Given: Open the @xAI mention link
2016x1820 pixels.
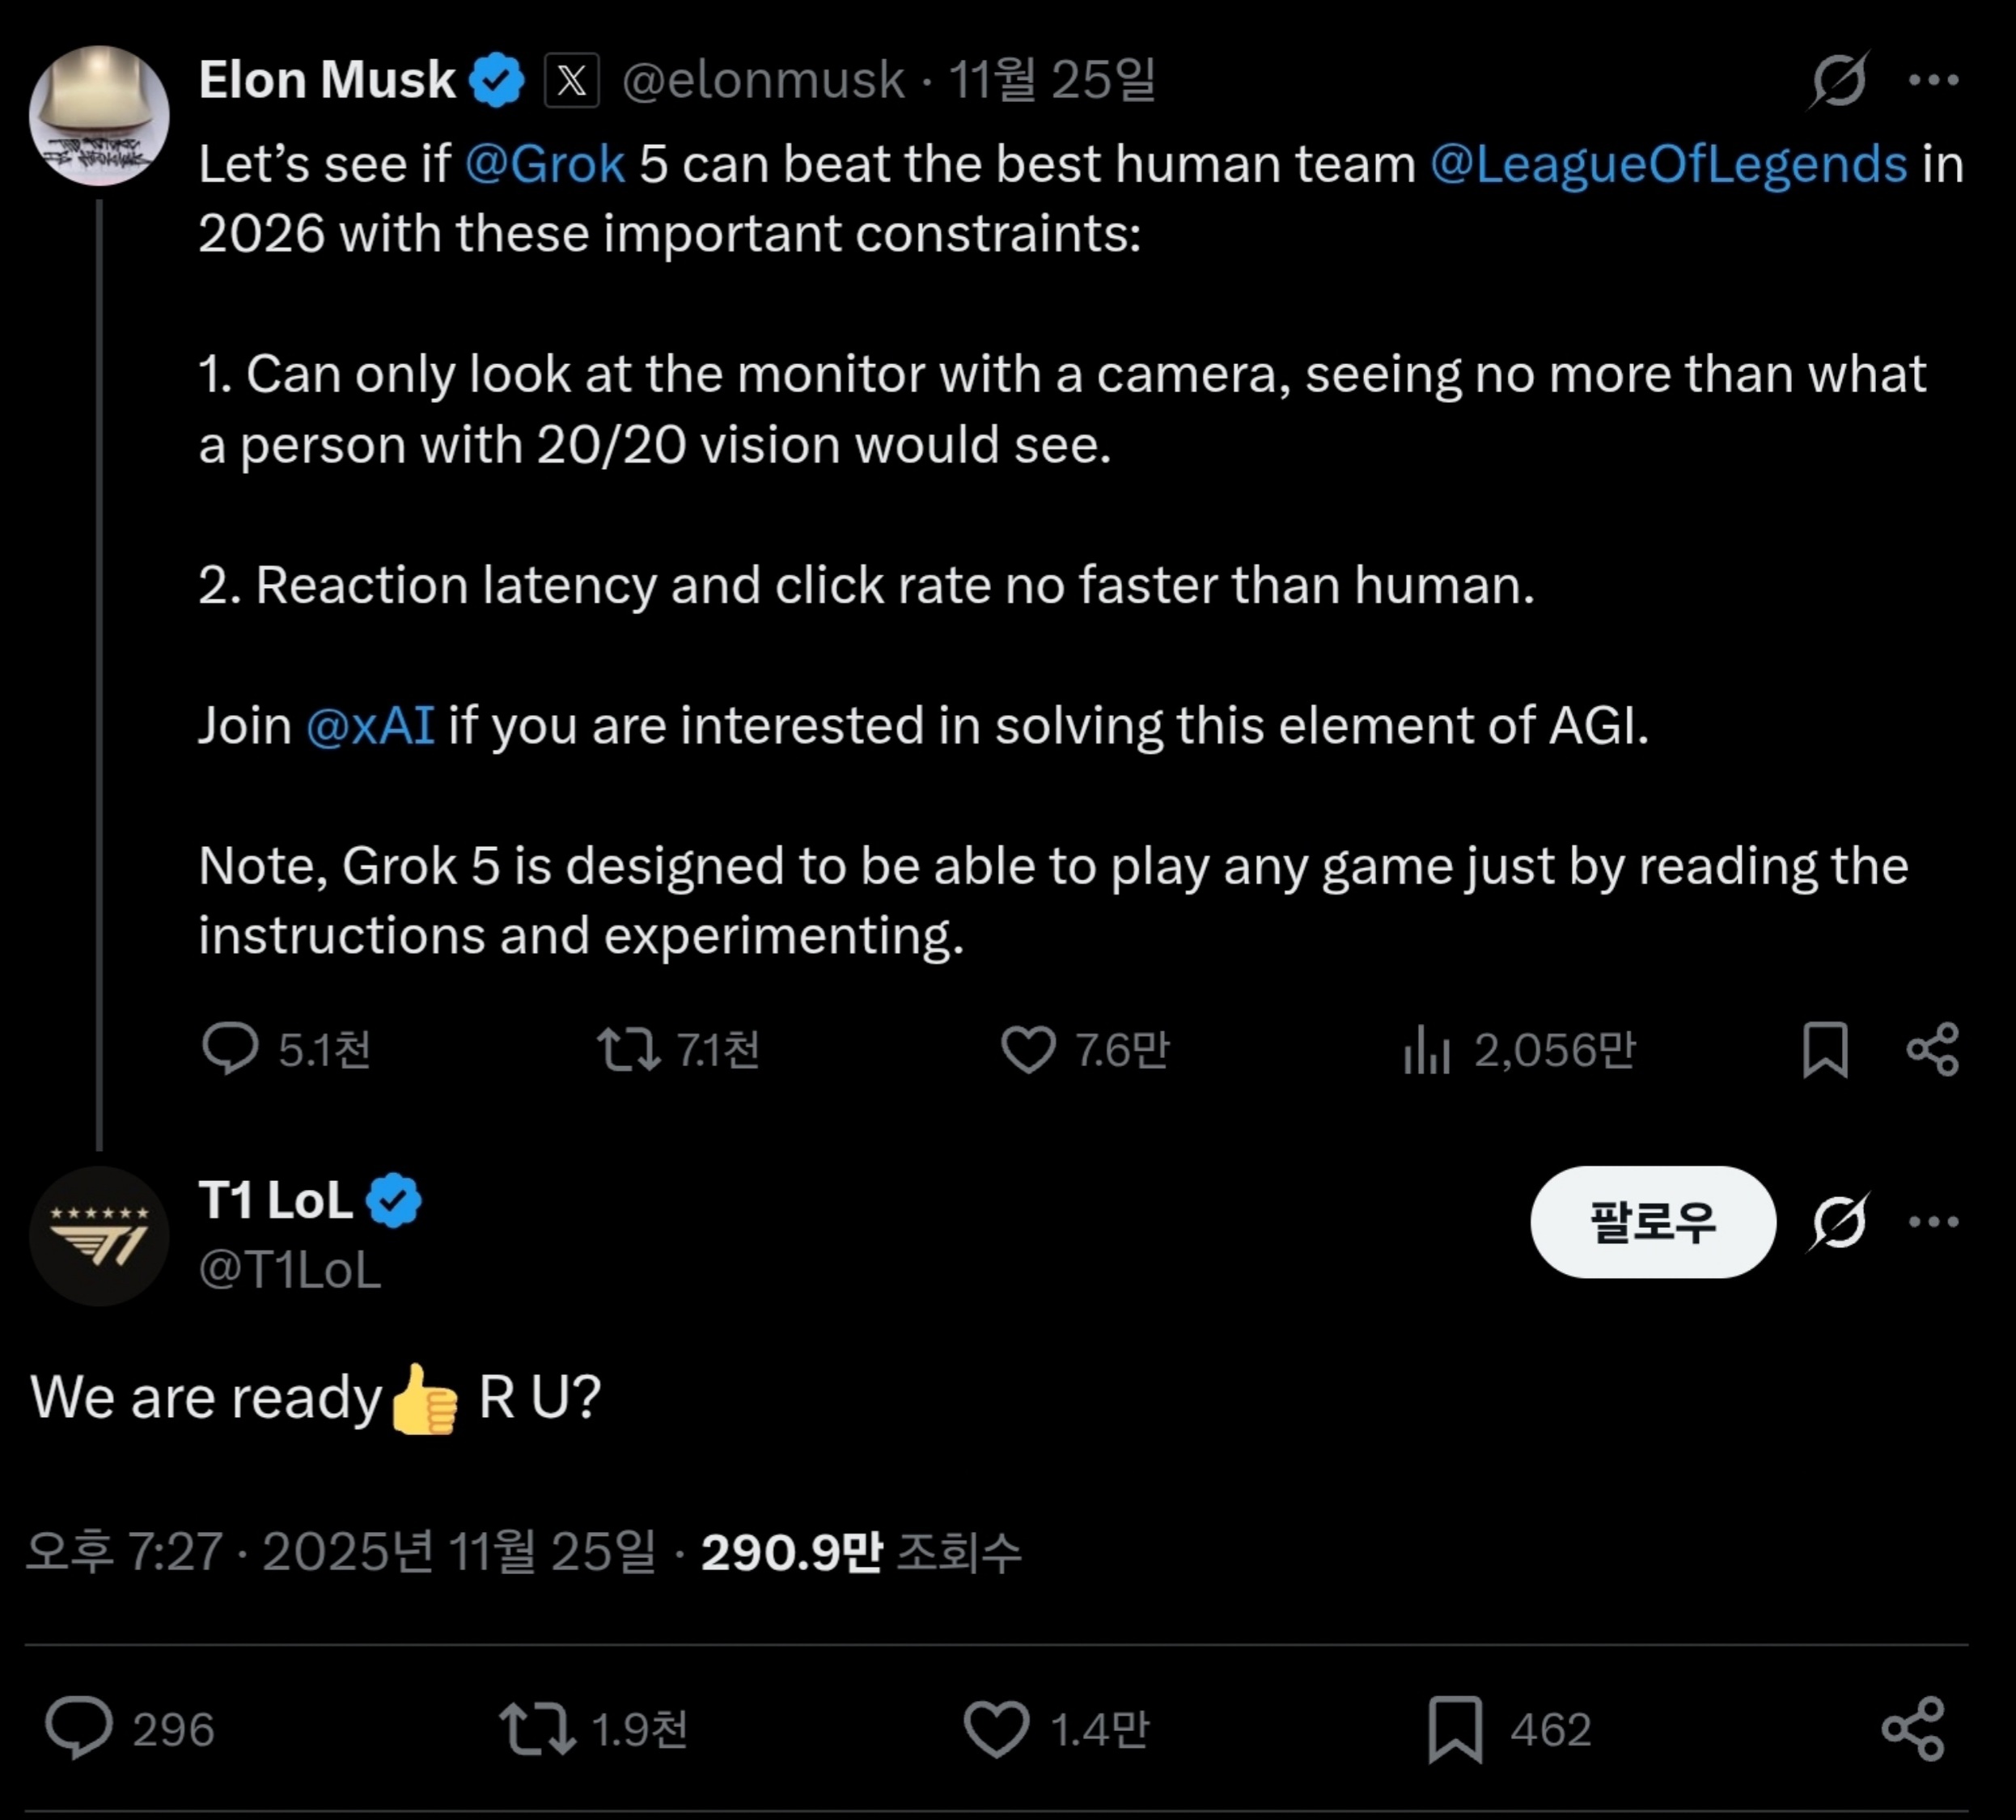Looking at the screenshot, I should pyautogui.click(x=370, y=726).
